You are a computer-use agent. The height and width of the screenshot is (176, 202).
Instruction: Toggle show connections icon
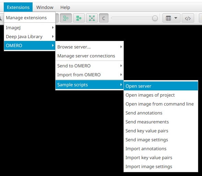coord(92,18)
